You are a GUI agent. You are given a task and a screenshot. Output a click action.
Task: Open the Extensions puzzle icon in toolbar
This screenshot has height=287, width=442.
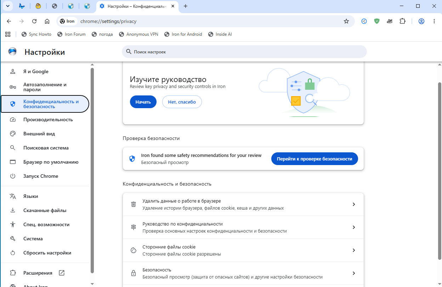tap(402, 21)
